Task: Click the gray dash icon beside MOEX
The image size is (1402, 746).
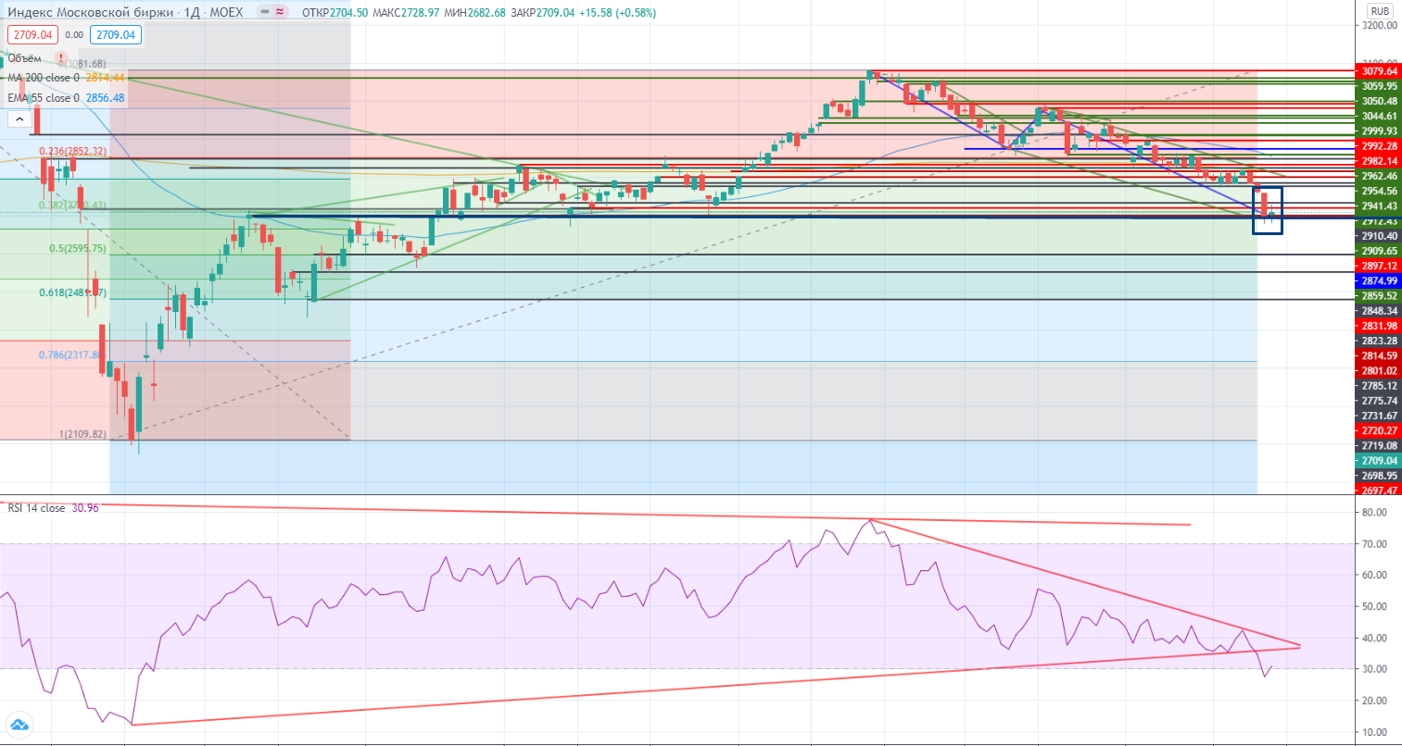Action: click(263, 13)
